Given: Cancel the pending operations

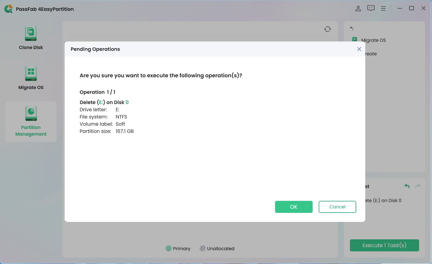Looking at the screenshot, I should [337, 207].
